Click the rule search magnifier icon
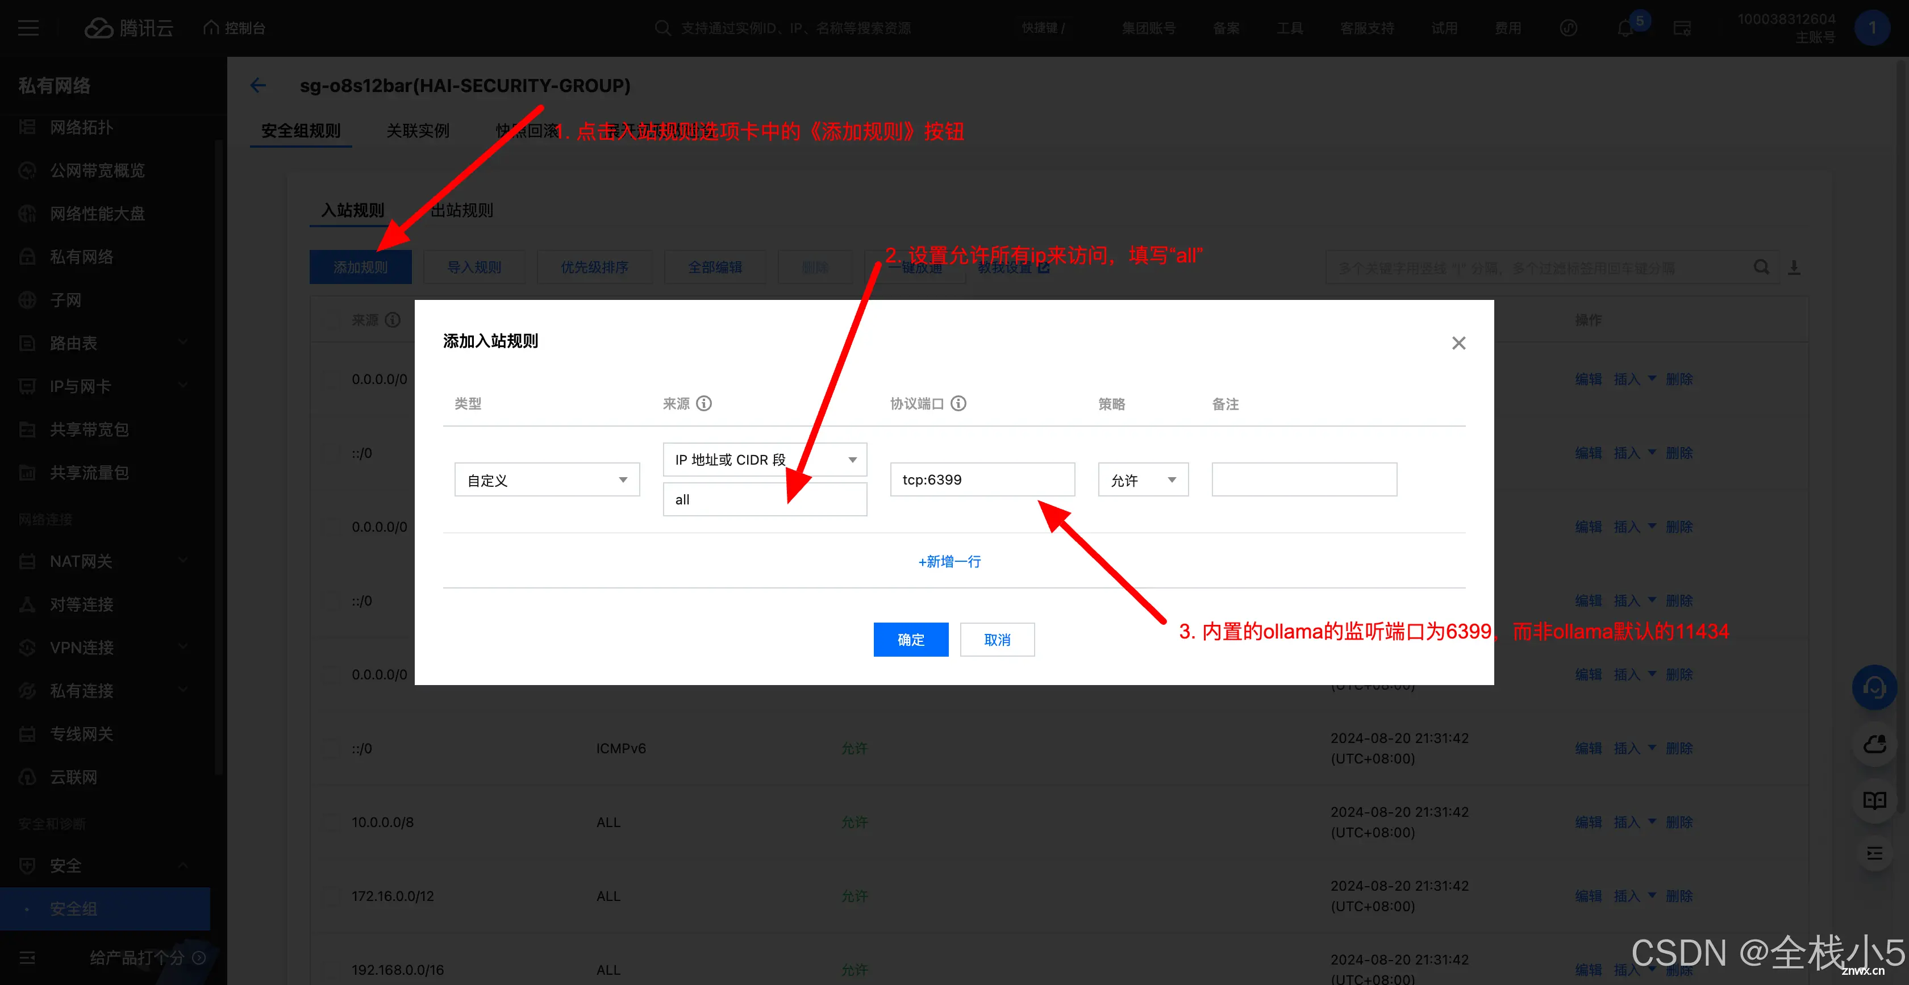 [1761, 268]
